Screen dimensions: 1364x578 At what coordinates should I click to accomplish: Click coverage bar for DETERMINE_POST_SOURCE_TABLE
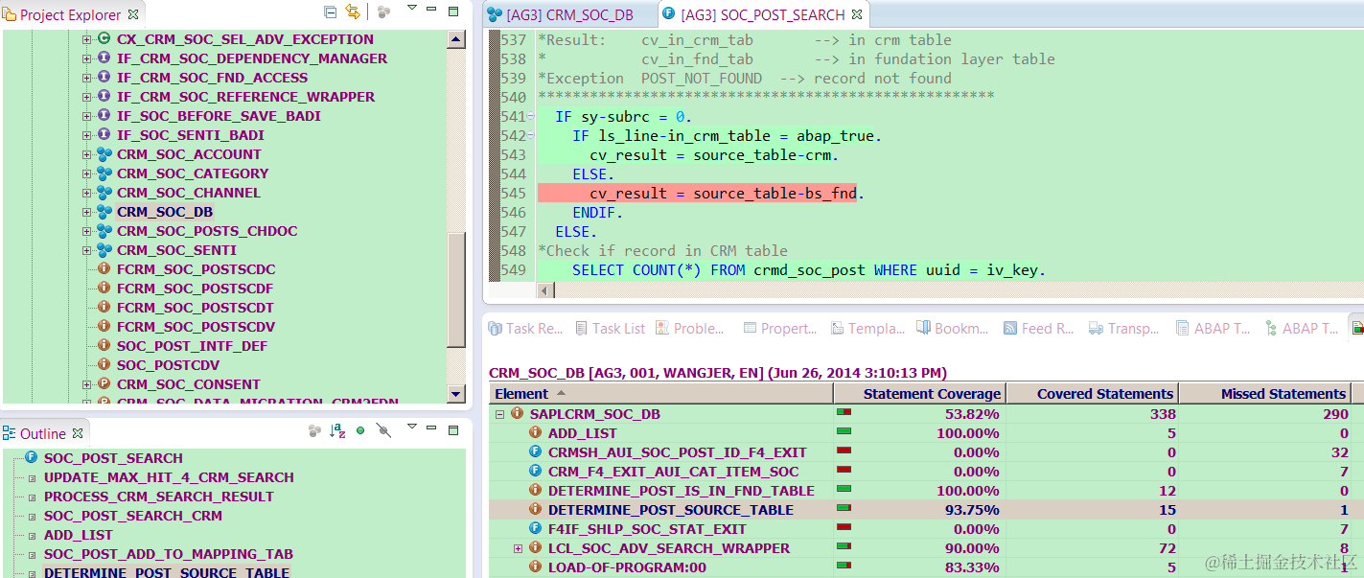click(844, 508)
